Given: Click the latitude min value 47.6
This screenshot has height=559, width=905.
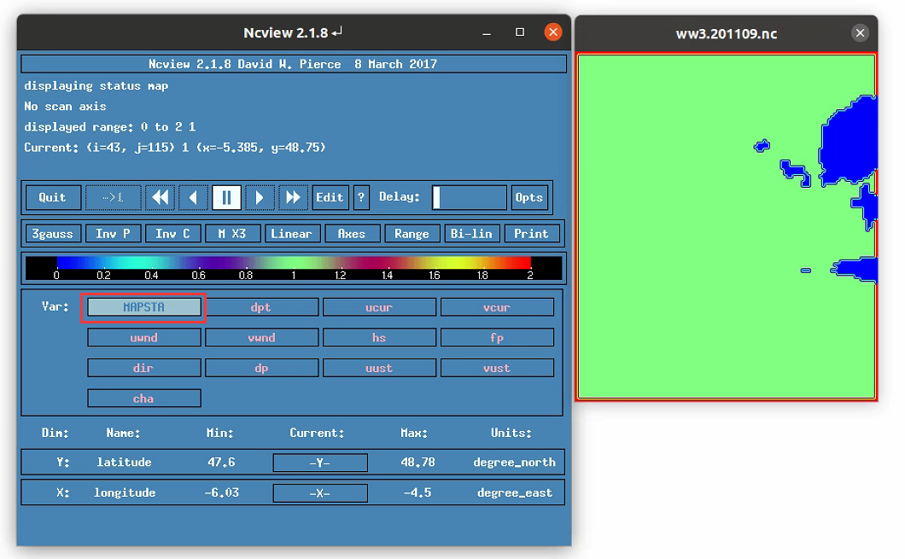Looking at the screenshot, I should click(222, 462).
